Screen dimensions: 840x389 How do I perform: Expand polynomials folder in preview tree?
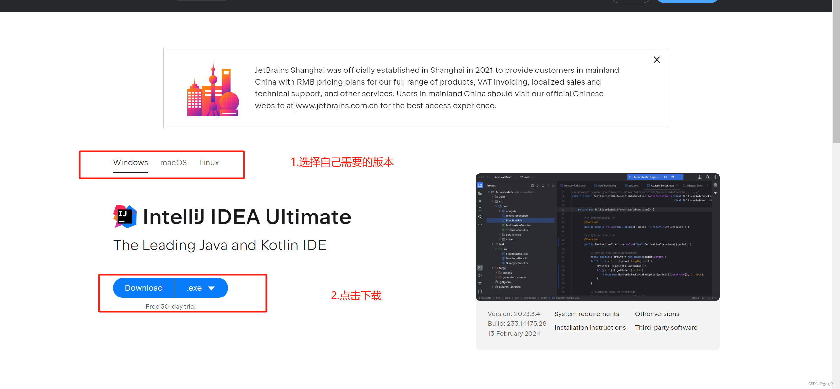point(500,235)
